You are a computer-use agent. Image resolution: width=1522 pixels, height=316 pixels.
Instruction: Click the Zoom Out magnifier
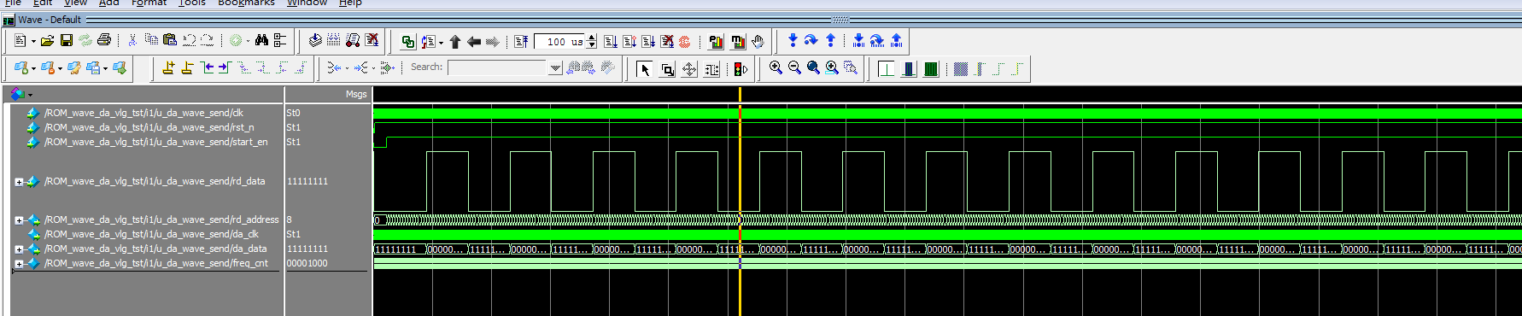pyautogui.click(x=794, y=67)
